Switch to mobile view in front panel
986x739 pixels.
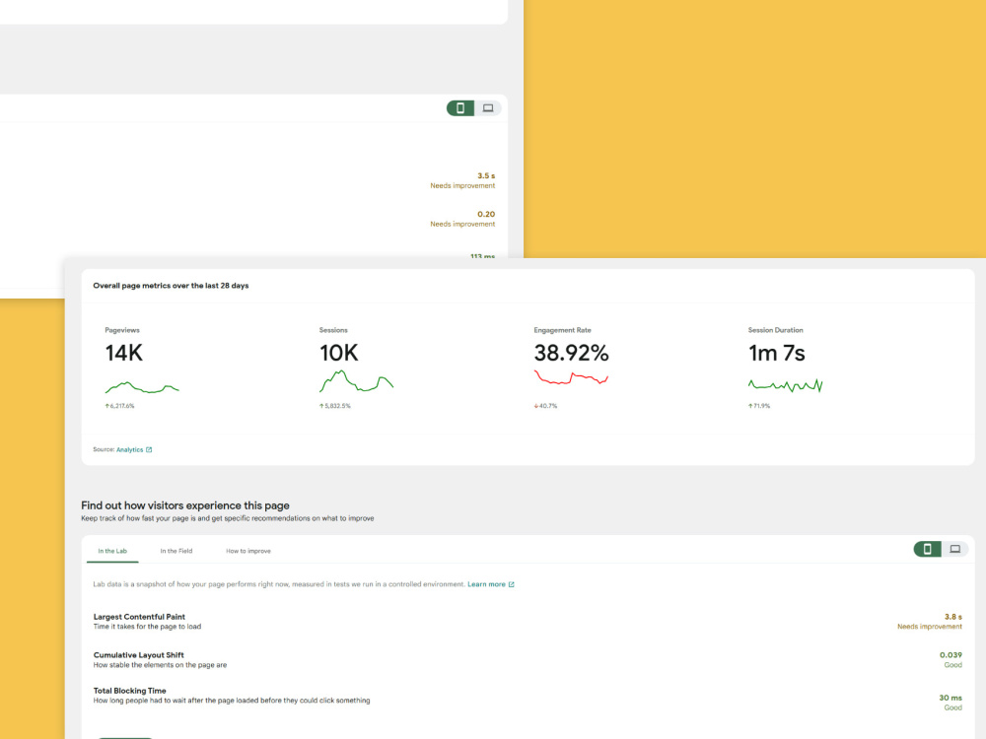tap(927, 549)
